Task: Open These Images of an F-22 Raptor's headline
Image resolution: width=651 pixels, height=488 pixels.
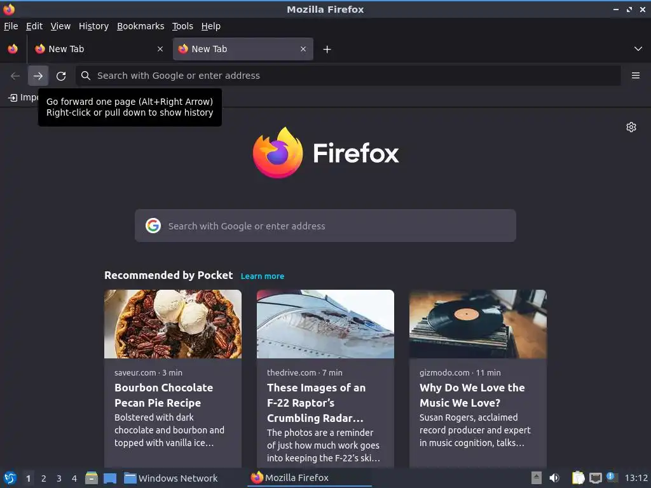Action: [317, 402]
